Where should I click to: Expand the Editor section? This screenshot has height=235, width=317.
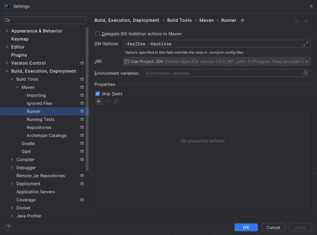(x=7, y=47)
